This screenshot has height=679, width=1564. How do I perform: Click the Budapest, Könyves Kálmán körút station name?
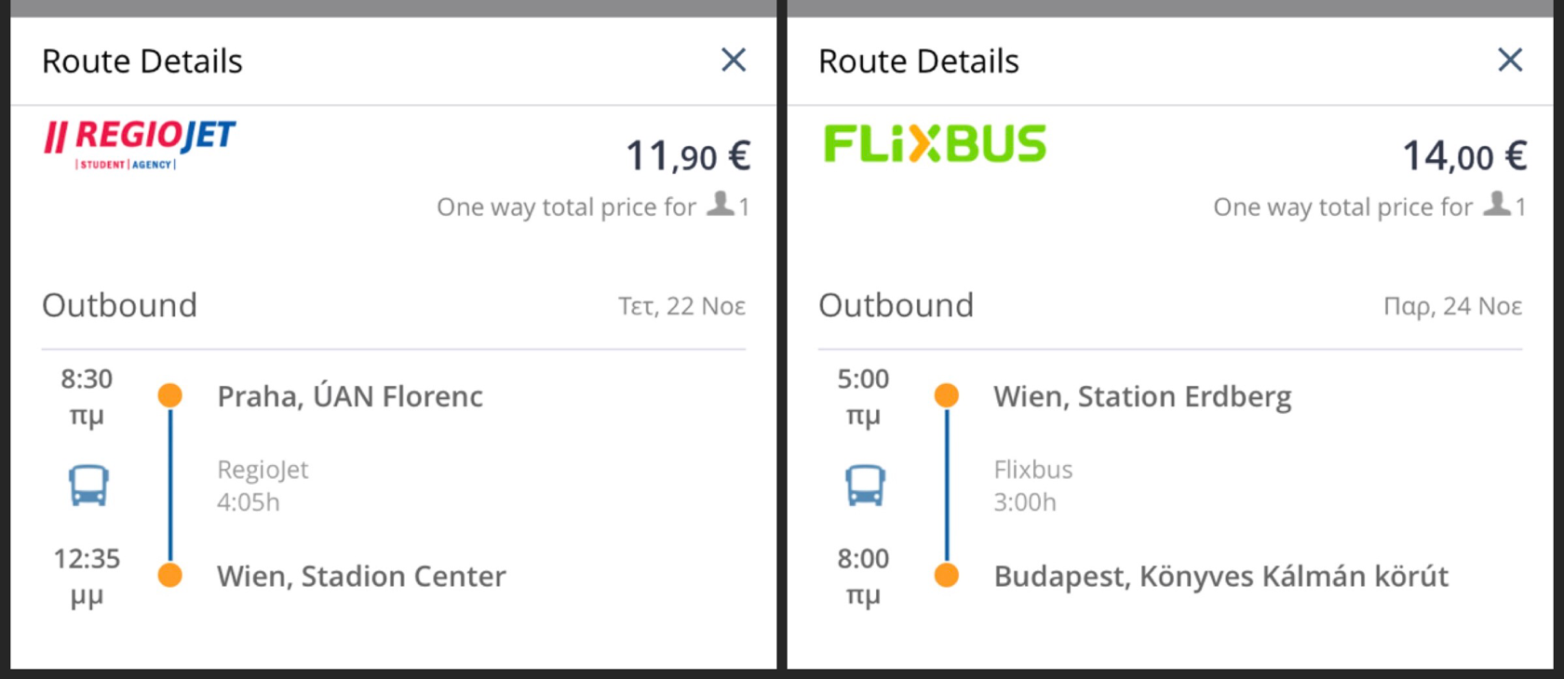(x=1221, y=577)
